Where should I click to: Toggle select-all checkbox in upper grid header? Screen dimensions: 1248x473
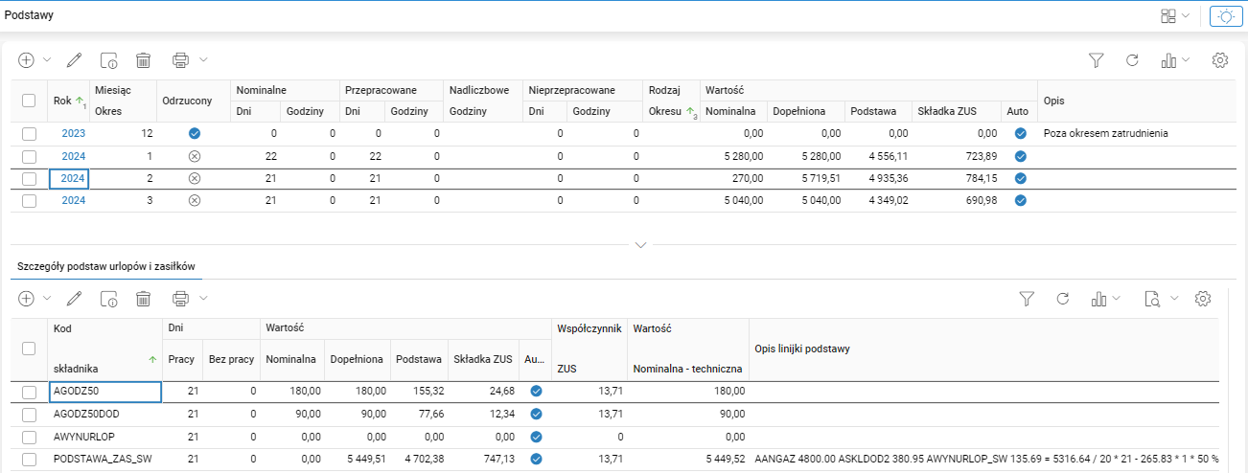[30, 101]
